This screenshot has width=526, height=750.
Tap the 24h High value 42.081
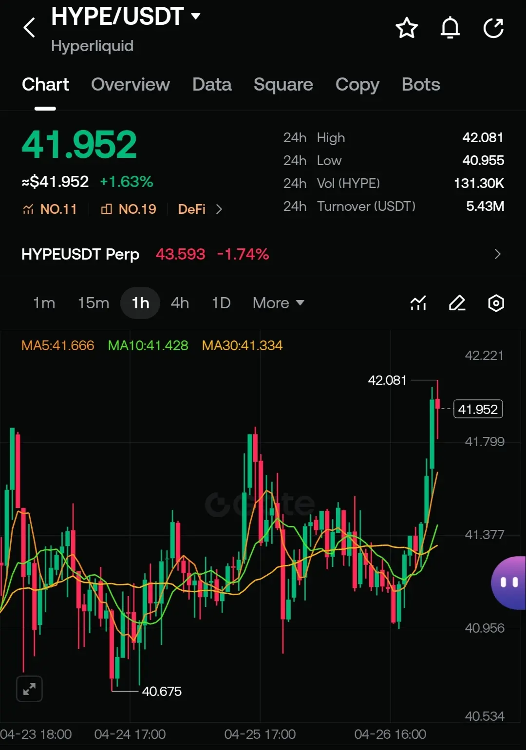483,138
